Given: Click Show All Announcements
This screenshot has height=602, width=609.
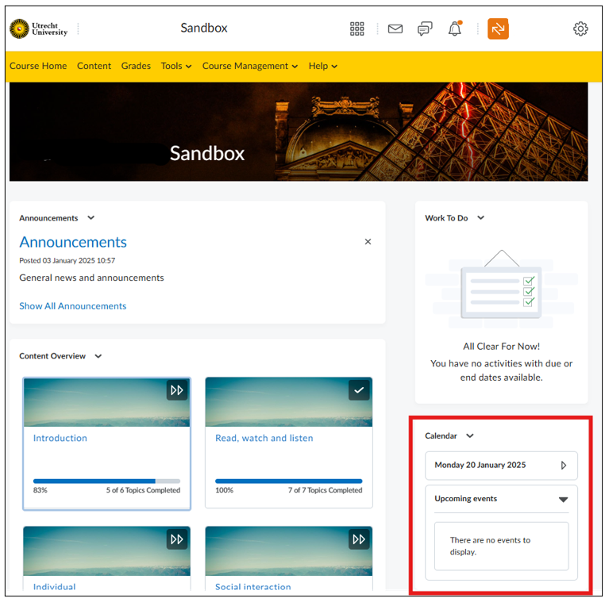Looking at the screenshot, I should click(72, 306).
